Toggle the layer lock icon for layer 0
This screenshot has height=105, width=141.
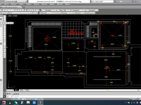(8, 13)
